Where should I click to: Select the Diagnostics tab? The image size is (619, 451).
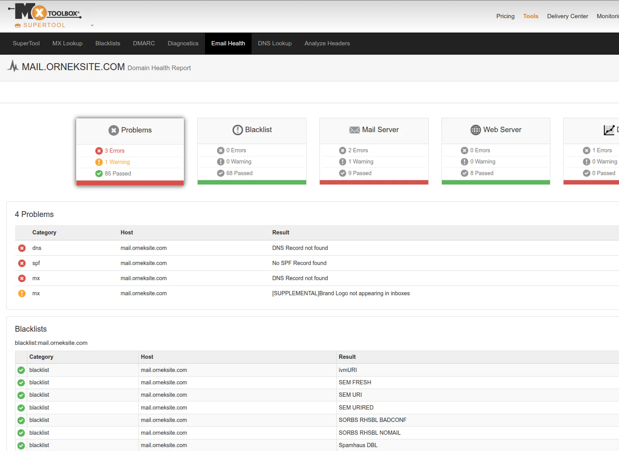[183, 43]
